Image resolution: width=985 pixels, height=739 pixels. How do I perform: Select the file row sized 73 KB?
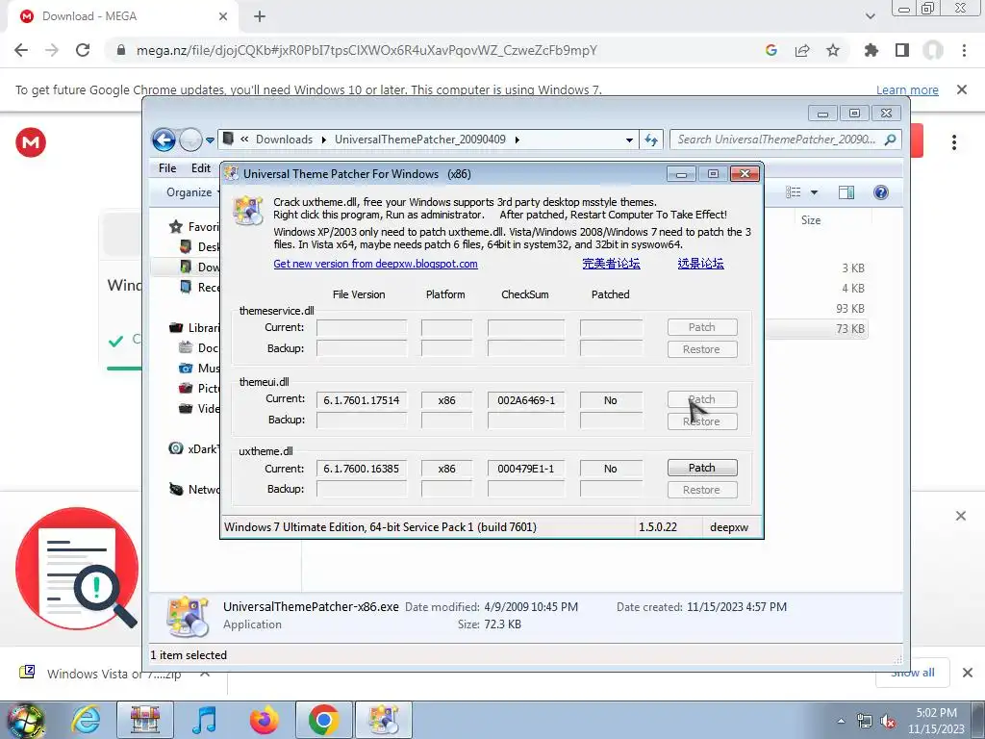817,329
